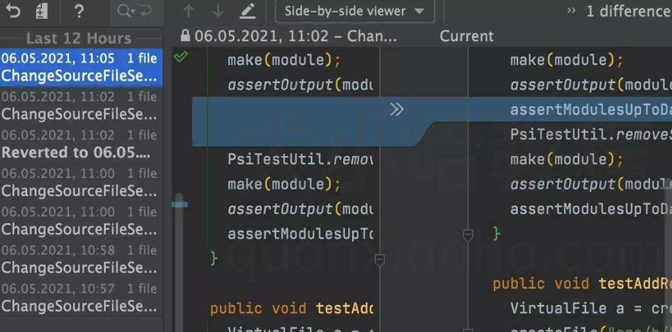Click the search filter magnifier icon
This screenshot has width=672, height=332.
124,11
